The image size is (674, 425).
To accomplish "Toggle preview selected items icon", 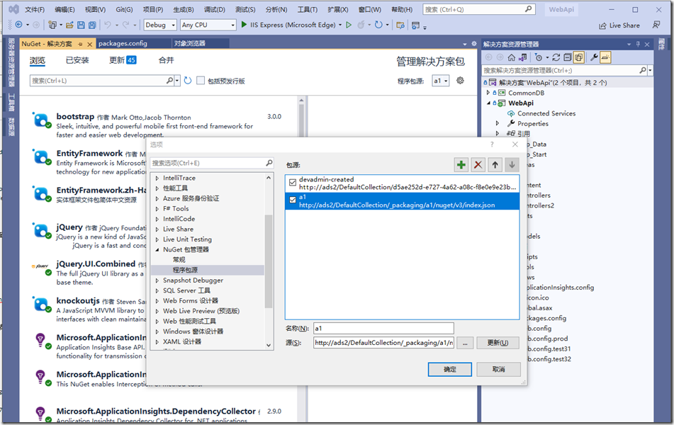I will click(605, 57).
